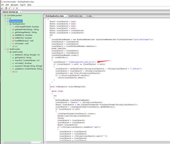Click the Forward navigation arrow icon
This screenshot has height=144, width=170.
pyautogui.click(x=17, y=8)
